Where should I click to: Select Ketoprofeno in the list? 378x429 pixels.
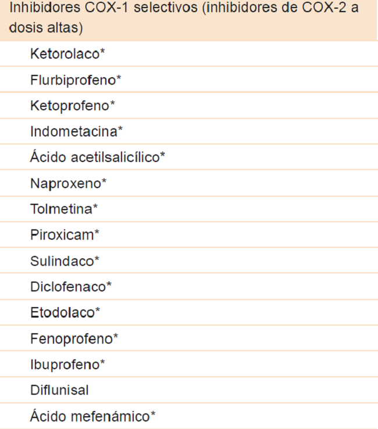coord(70,106)
